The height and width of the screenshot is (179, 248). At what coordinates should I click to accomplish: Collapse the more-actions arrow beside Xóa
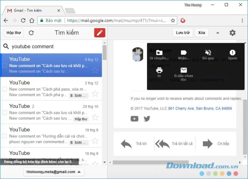tap(218, 33)
